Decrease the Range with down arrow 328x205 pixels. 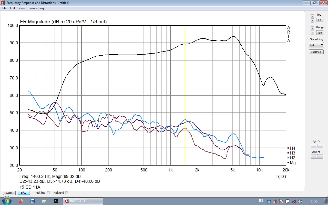(x=312, y=33)
